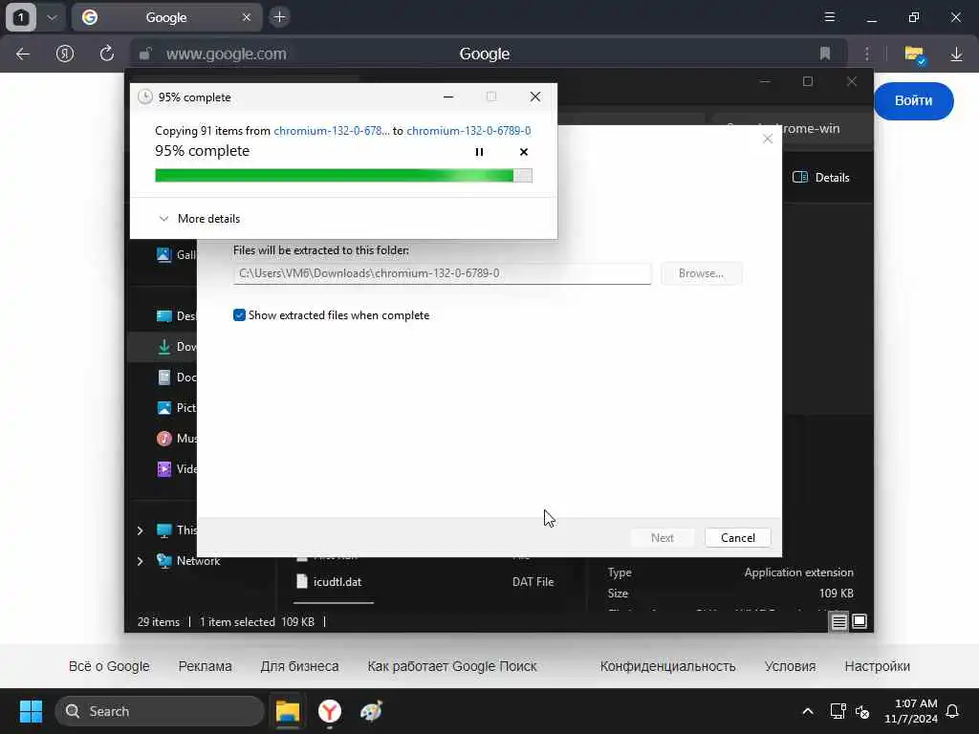Open File Explorer from taskbar

288,711
